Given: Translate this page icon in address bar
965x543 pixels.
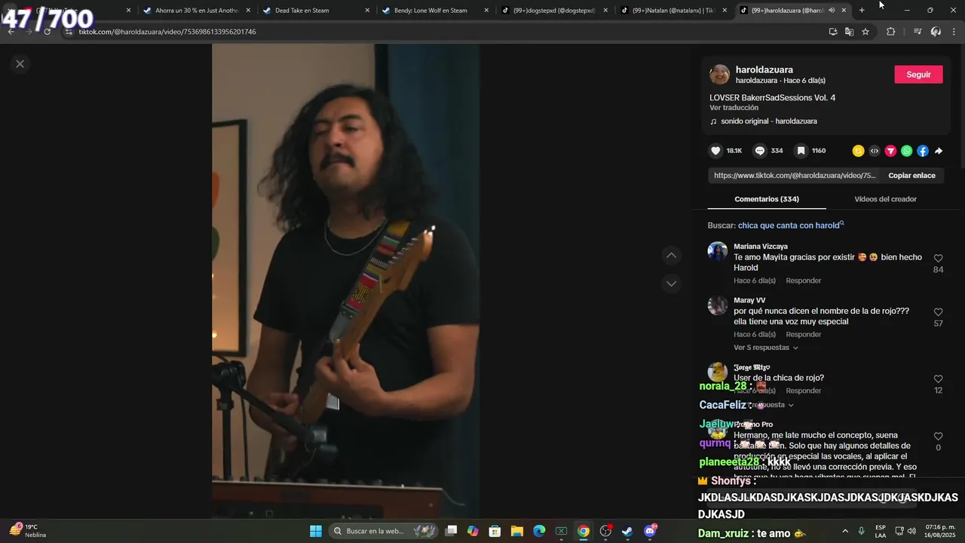Looking at the screenshot, I should [x=849, y=32].
